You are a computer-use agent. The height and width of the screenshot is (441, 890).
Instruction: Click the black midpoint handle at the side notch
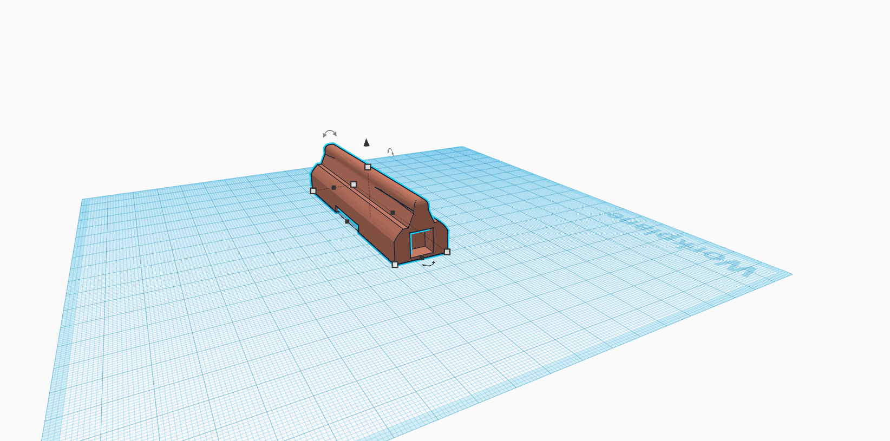pyautogui.click(x=347, y=221)
